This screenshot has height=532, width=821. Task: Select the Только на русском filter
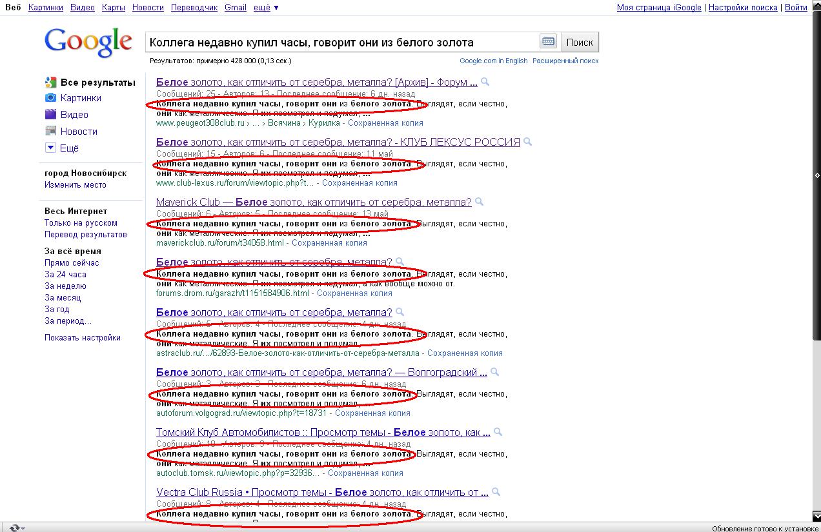coord(81,222)
